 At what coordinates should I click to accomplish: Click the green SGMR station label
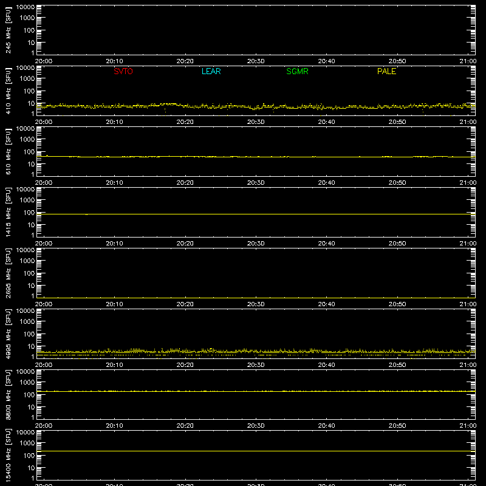tap(297, 71)
